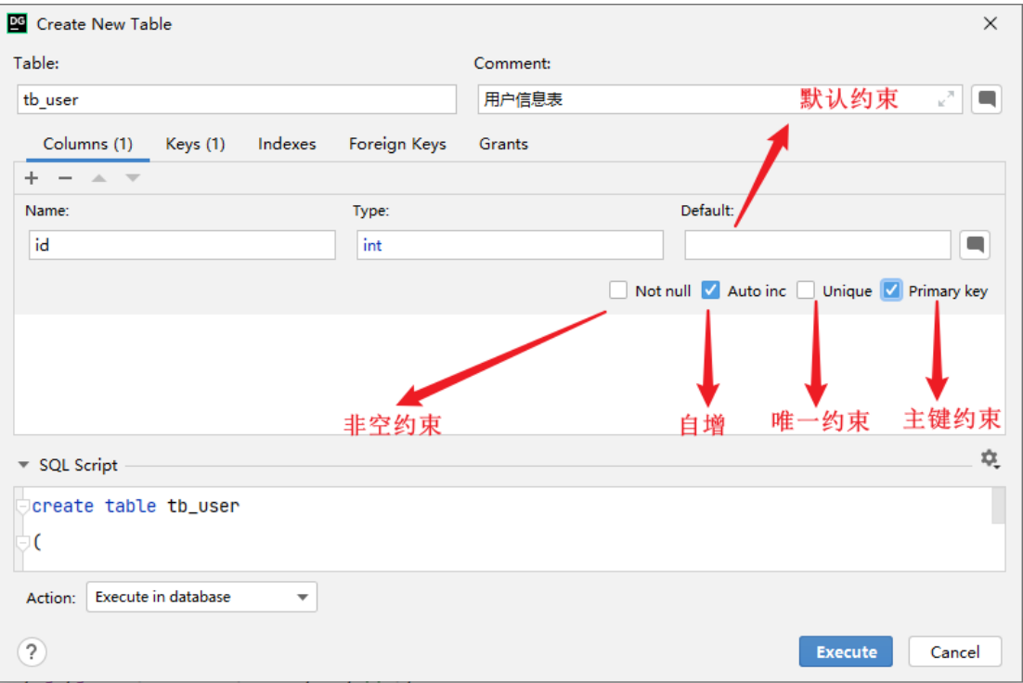Open the Foreign Keys tab
1023x683 pixels.
397,144
